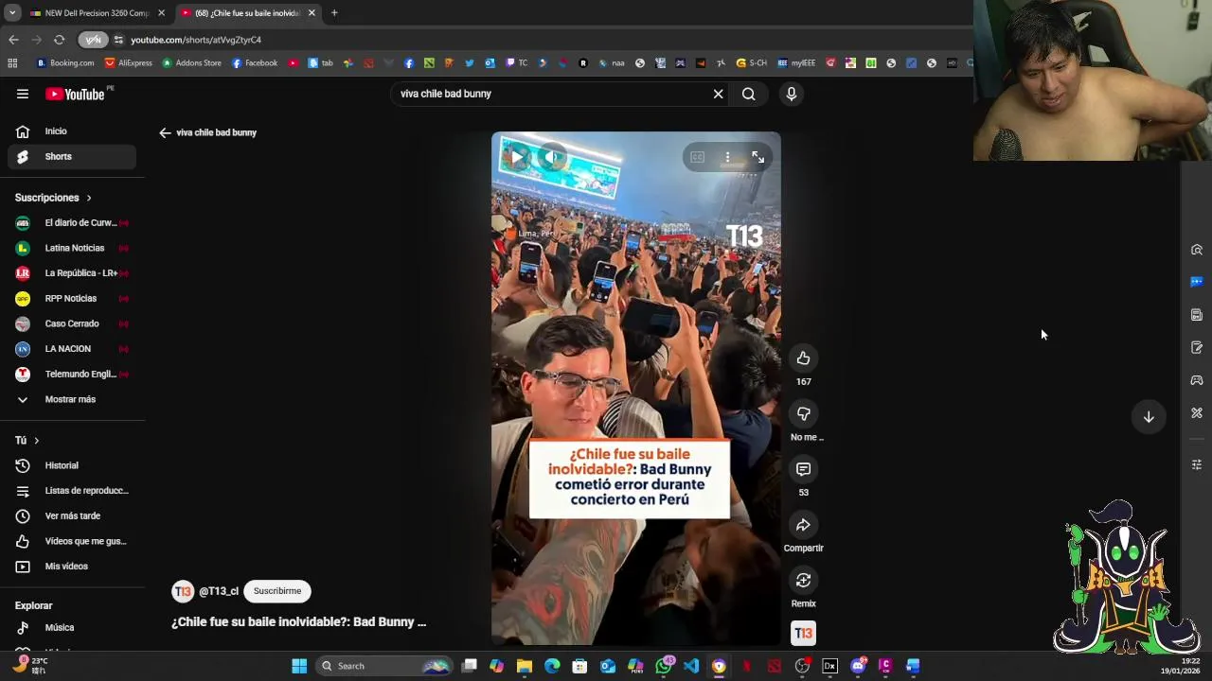Viewport: 1212px width, 681px height.
Task: Open the AliExpress bookmark
Action: coord(129,63)
